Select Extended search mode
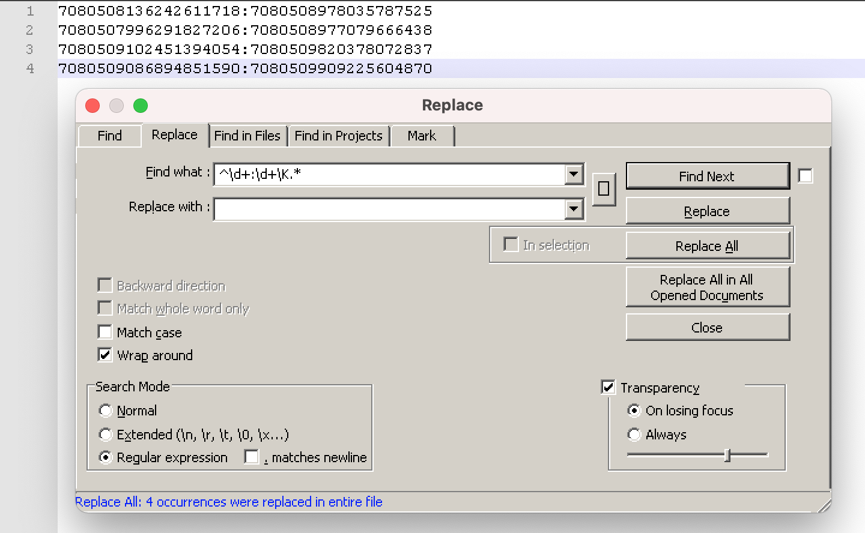The height and width of the screenshot is (533, 865). pyautogui.click(x=106, y=434)
